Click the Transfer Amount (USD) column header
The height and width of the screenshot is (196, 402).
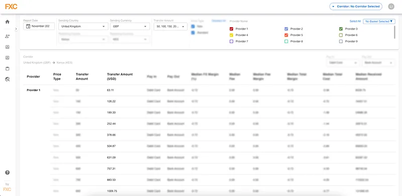[x=120, y=76]
